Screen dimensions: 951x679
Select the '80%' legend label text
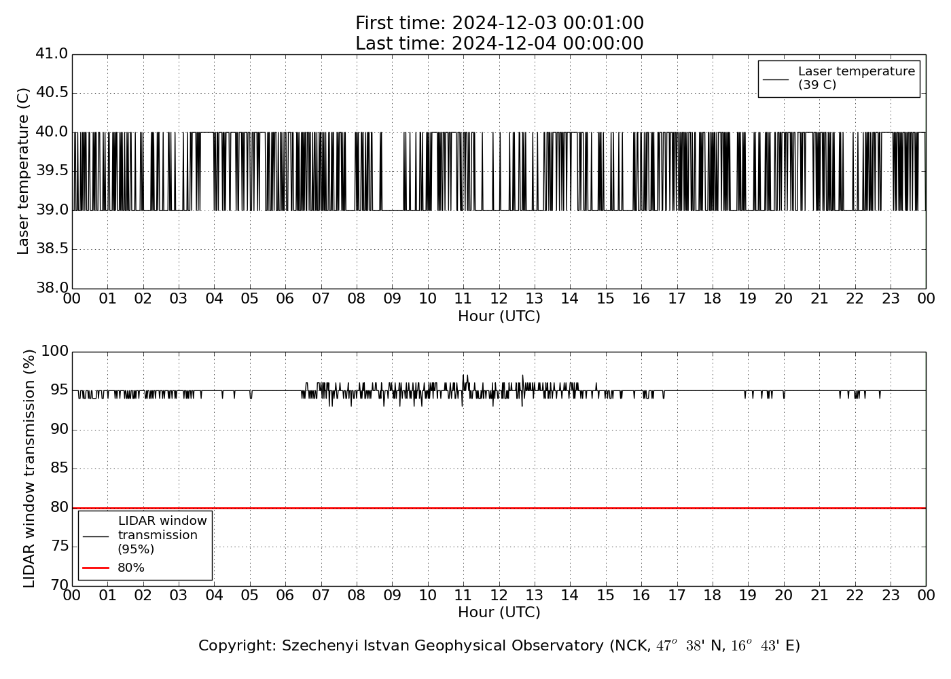click(131, 568)
